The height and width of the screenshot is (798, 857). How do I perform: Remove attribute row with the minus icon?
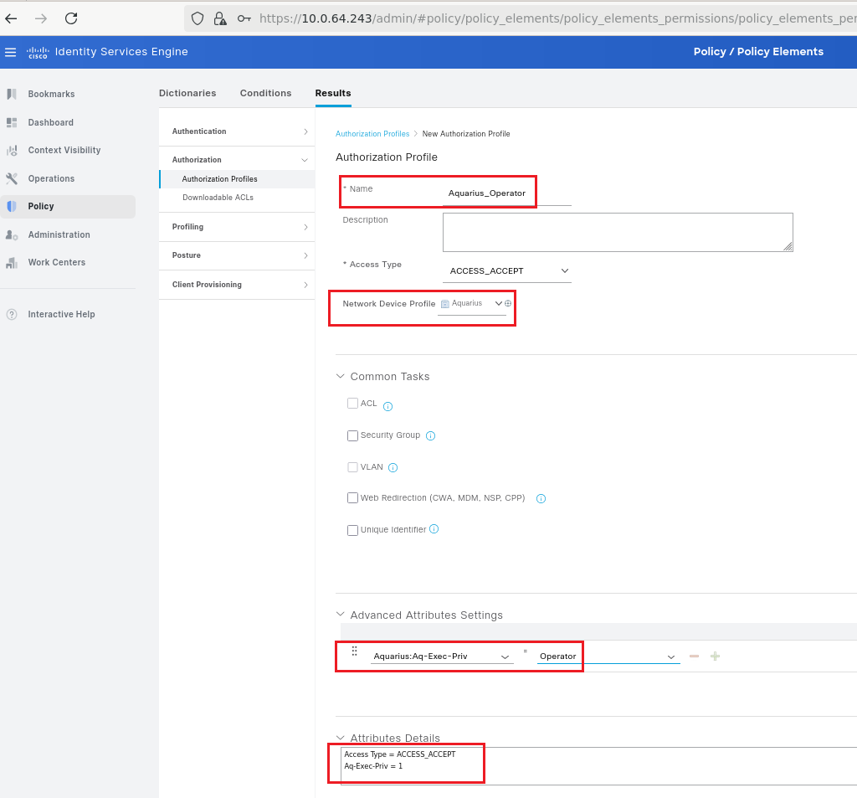click(694, 656)
